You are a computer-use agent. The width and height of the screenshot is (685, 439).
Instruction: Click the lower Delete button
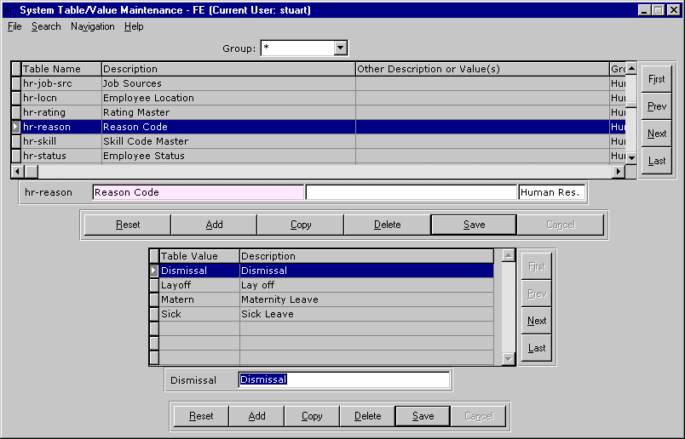[367, 416]
